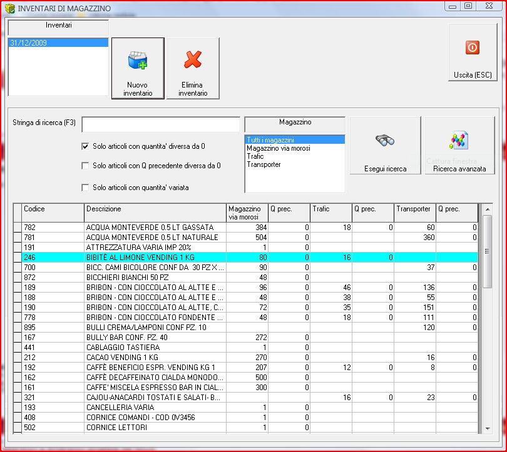Click the table scrollbar up arrow
The height and width of the screenshot is (452, 507).
click(488, 208)
